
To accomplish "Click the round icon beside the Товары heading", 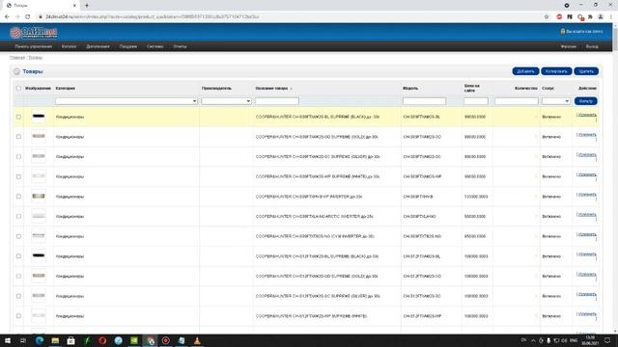I will [16, 71].
